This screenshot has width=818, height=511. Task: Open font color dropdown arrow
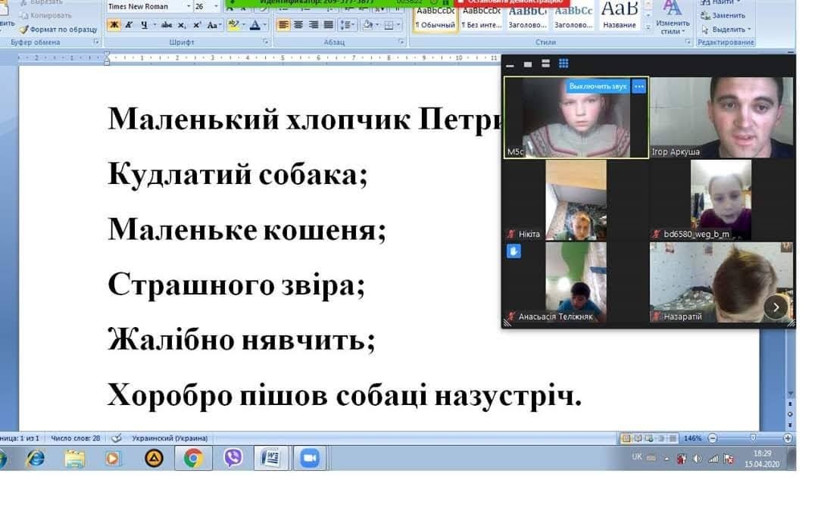[x=265, y=25]
